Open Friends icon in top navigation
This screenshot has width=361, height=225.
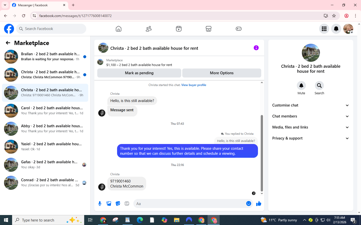click(149, 29)
